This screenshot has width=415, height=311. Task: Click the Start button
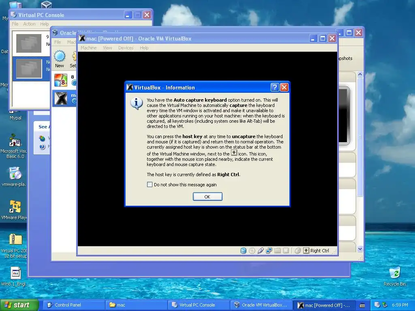(x=19, y=305)
